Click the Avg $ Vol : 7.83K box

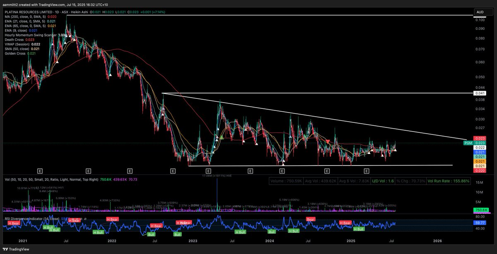(x=353, y=181)
